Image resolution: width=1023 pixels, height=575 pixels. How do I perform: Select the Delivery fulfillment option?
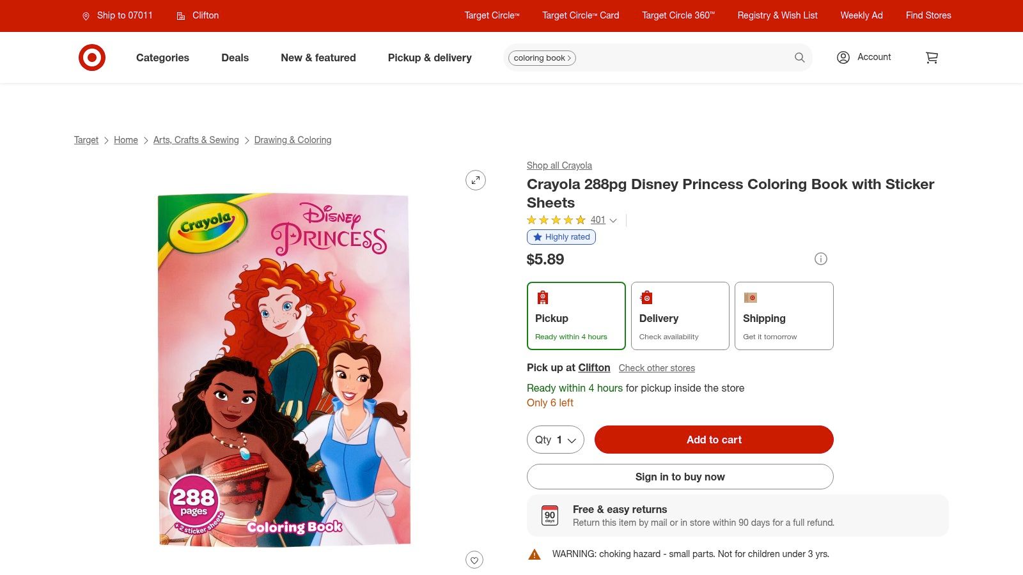coord(680,316)
